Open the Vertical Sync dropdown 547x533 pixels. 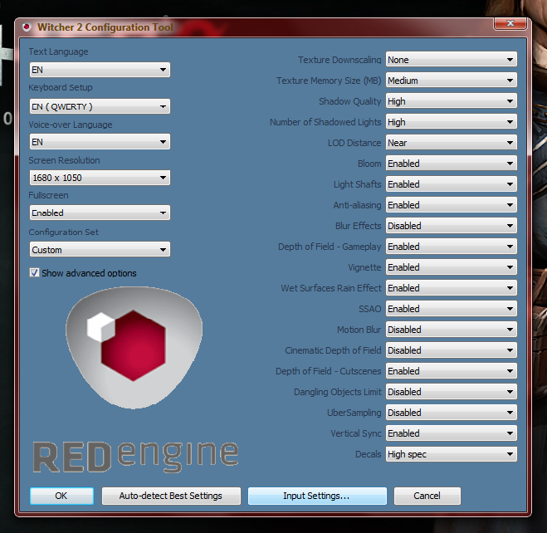click(x=452, y=433)
